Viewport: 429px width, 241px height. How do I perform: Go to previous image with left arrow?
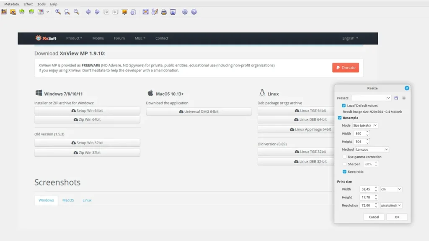[x=88, y=12]
